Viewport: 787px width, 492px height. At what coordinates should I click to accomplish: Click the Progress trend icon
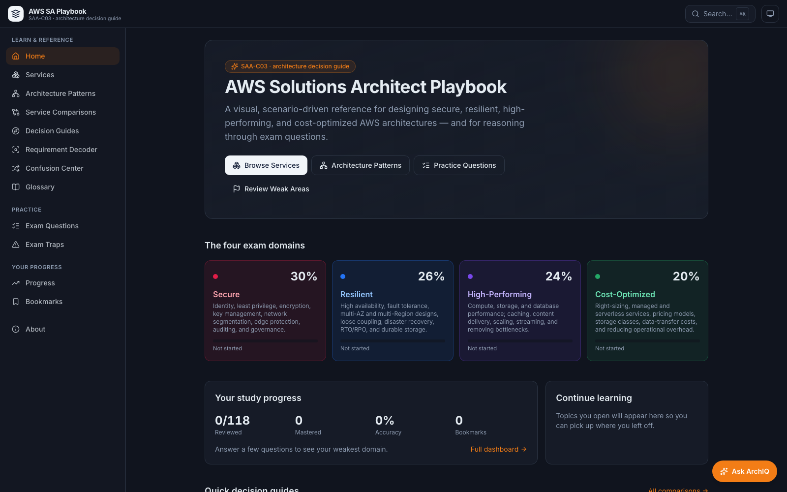(x=16, y=283)
